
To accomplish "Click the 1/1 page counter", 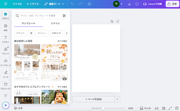I will pos(157,108).
